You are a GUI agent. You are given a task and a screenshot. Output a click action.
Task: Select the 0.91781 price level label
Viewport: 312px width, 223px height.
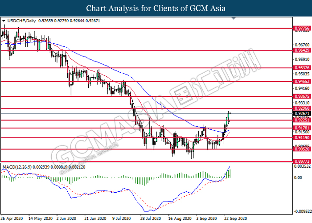tap(302, 128)
